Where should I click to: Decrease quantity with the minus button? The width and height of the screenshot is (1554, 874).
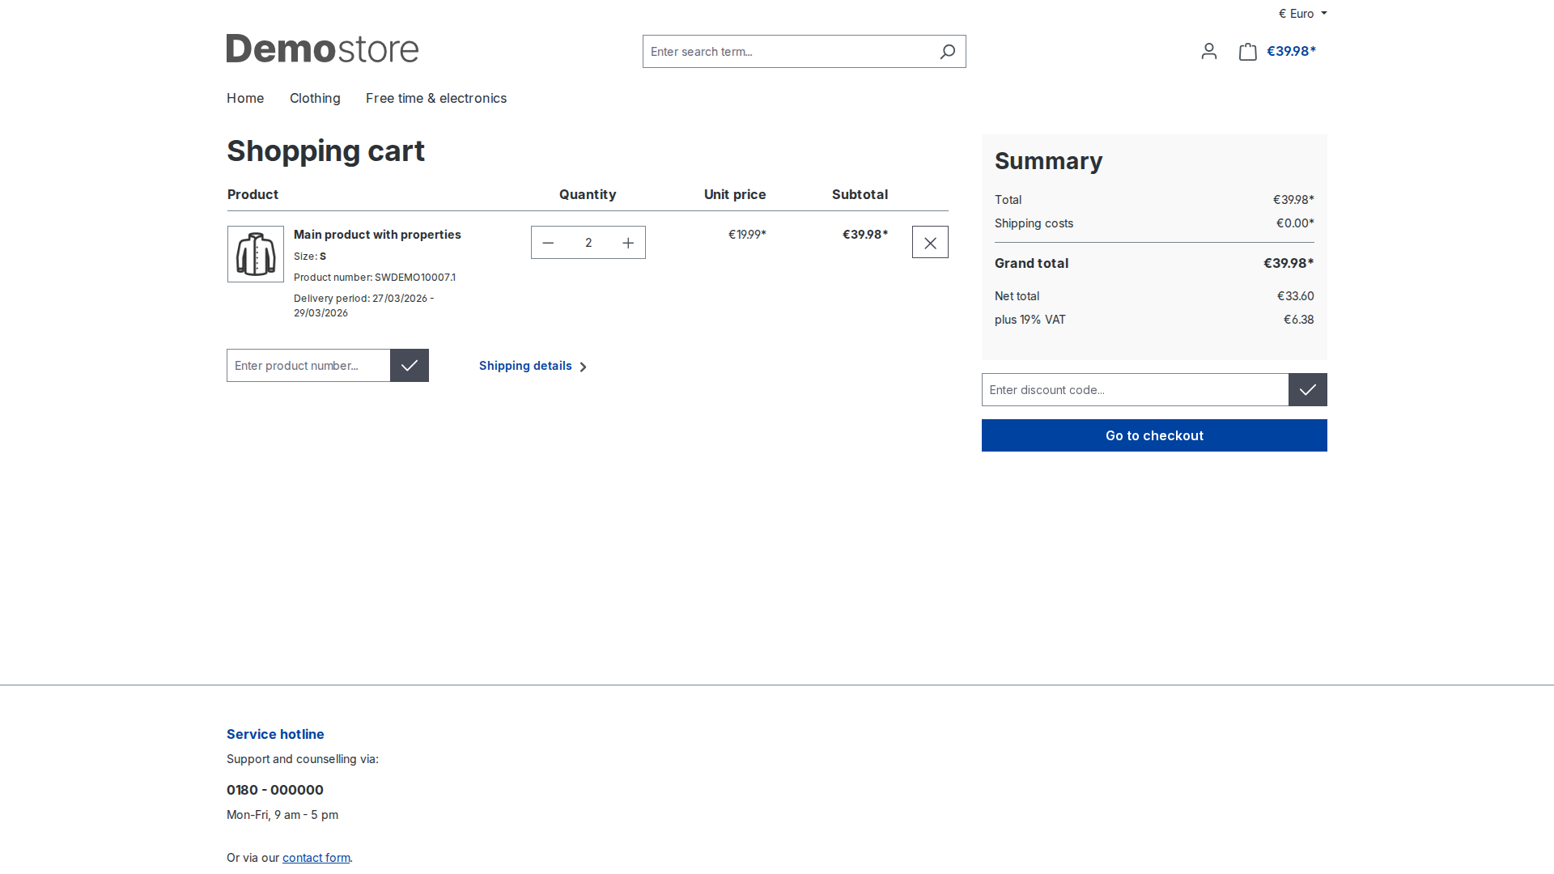[x=548, y=243]
